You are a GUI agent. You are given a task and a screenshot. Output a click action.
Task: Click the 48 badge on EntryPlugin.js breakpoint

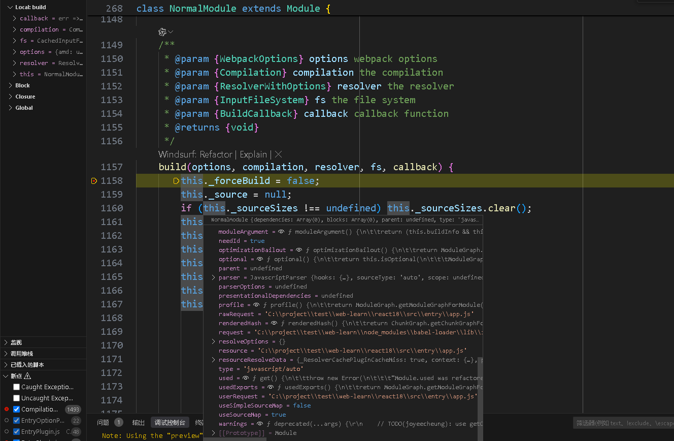[76, 432]
